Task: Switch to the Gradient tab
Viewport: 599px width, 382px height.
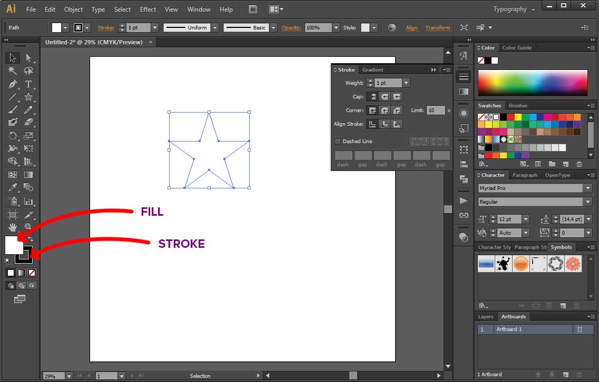Action: (x=373, y=69)
